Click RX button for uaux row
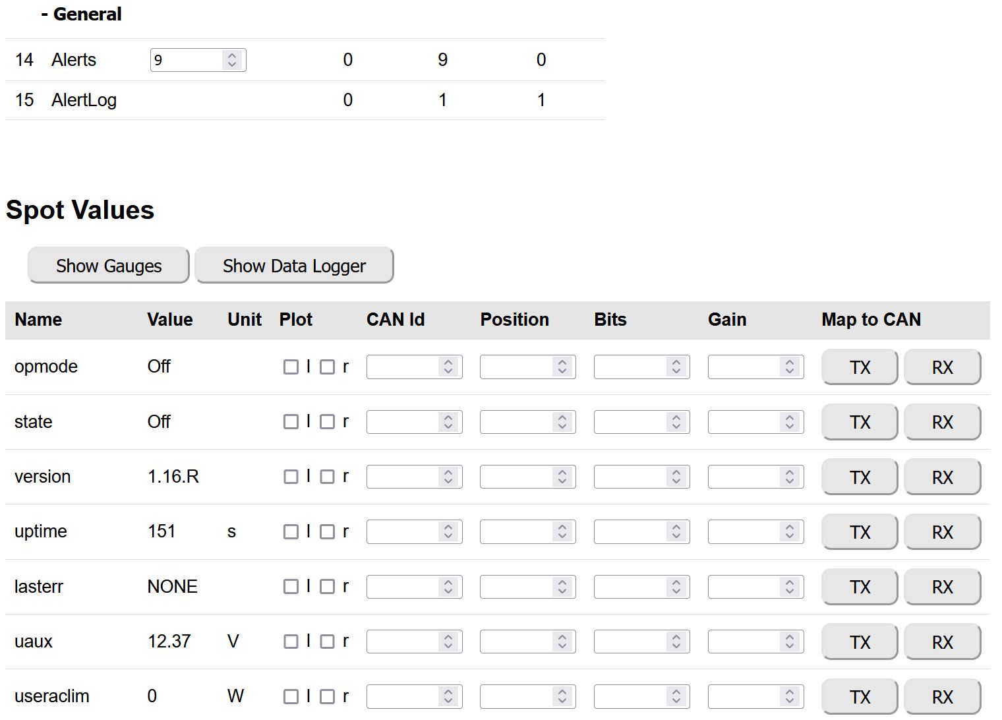Viewport: 1002px width, 720px height. click(942, 642)
